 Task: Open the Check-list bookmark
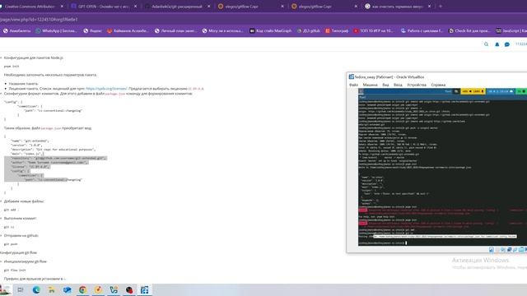click(x=469, y=31)
